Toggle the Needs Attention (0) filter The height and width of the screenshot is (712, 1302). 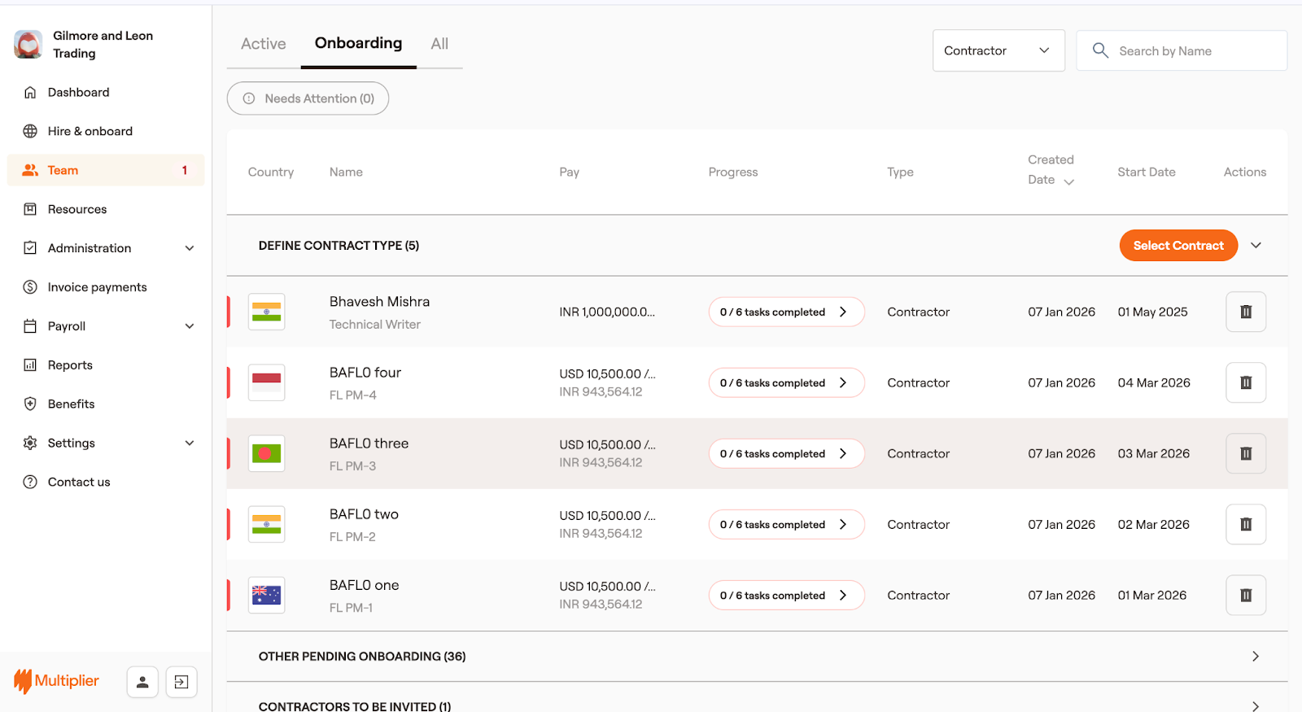(308, 98)
